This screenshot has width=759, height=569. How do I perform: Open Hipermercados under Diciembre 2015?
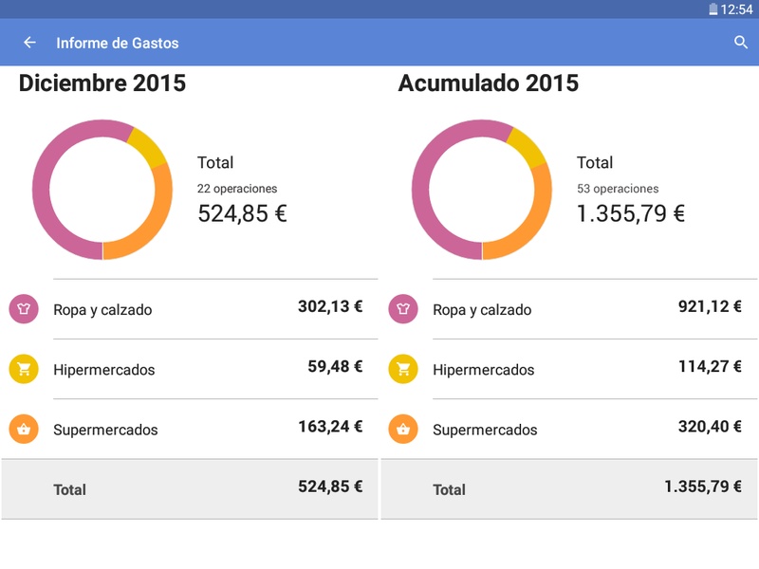[190, 369]
